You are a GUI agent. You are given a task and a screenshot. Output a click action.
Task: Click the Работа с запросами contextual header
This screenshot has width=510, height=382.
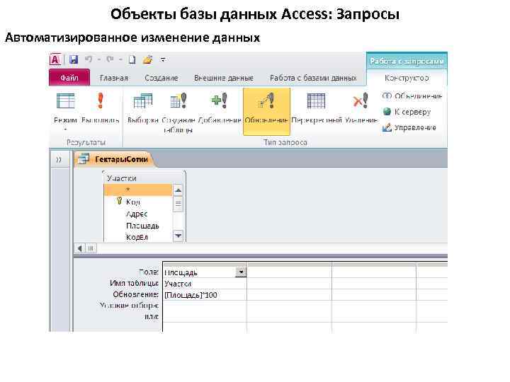407,61
